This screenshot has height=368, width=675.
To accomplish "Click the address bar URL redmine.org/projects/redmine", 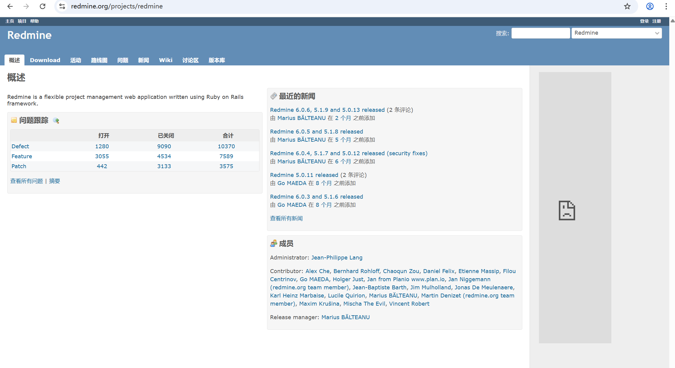I will tap(117, 6).
